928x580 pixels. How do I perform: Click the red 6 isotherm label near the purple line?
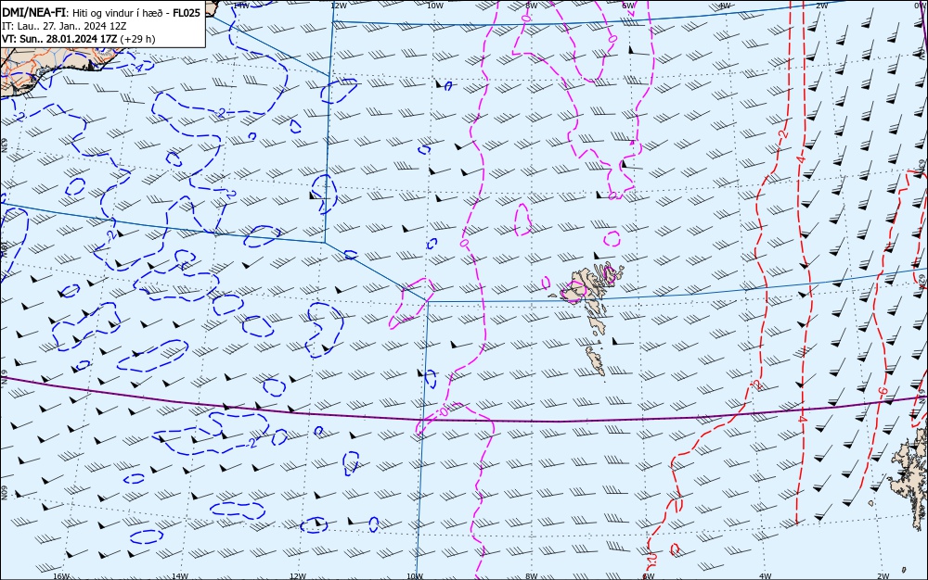pos(882,392)
